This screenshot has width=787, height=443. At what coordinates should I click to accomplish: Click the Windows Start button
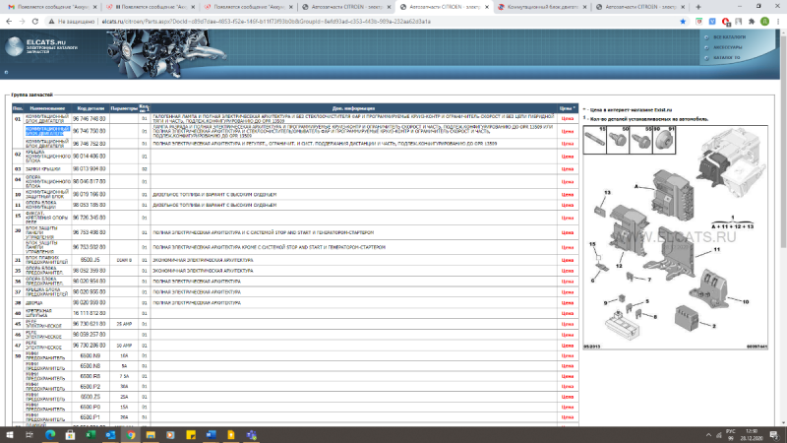[x=8, y=434]
